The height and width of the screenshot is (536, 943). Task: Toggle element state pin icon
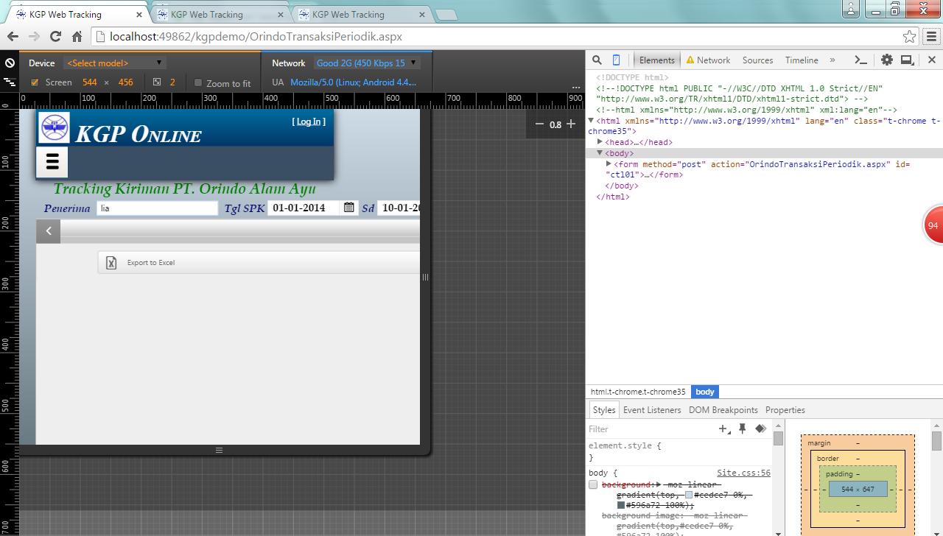[x=743, y=429]
